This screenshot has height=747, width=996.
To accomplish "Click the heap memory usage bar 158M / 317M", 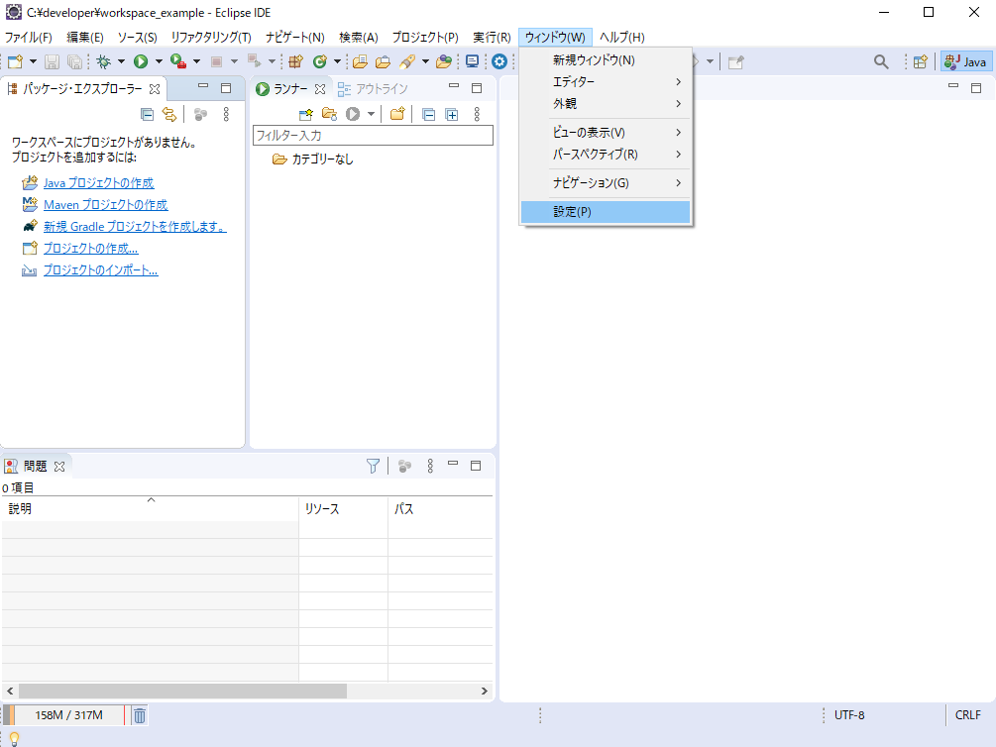I will pos(67,715).
